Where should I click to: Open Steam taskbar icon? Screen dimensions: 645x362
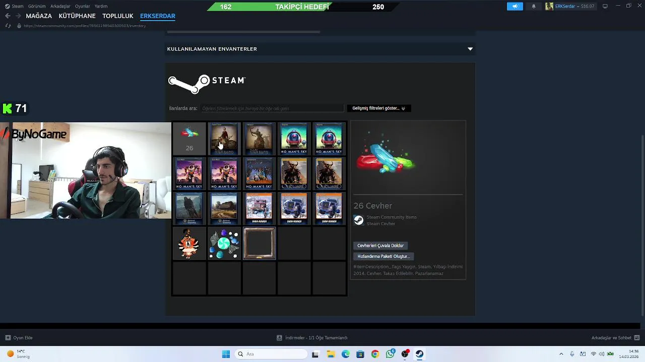[x=419, y=354]
